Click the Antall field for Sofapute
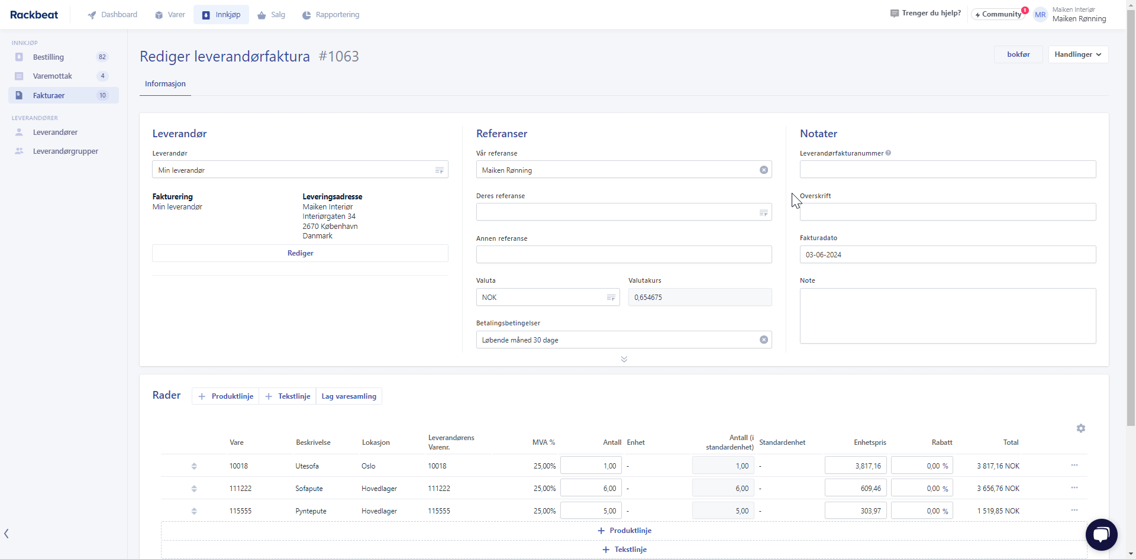This screenshot has width=1136, height=559. 590,488
